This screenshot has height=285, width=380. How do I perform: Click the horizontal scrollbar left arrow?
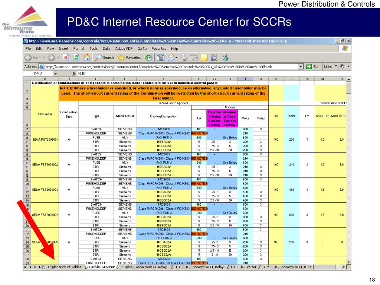click(x=311, y=267)
